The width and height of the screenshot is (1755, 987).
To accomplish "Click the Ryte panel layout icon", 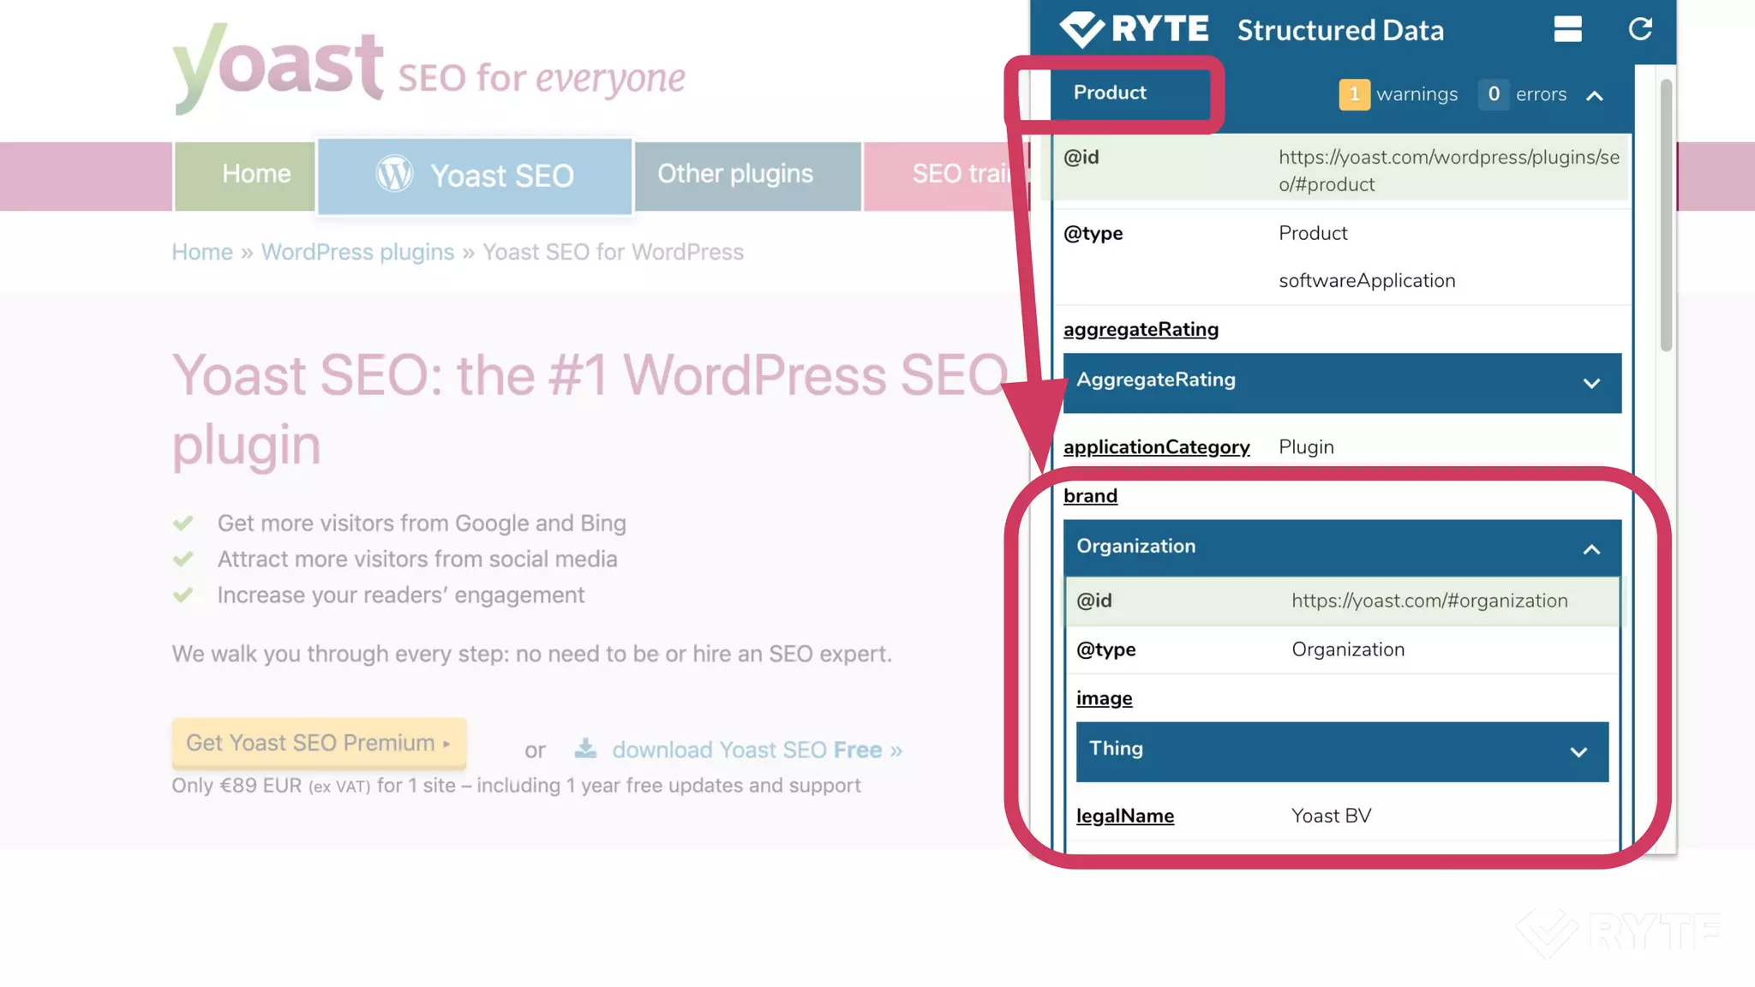I will click(1567, 29).
